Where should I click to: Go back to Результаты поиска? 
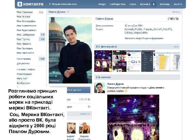(64, 4)
